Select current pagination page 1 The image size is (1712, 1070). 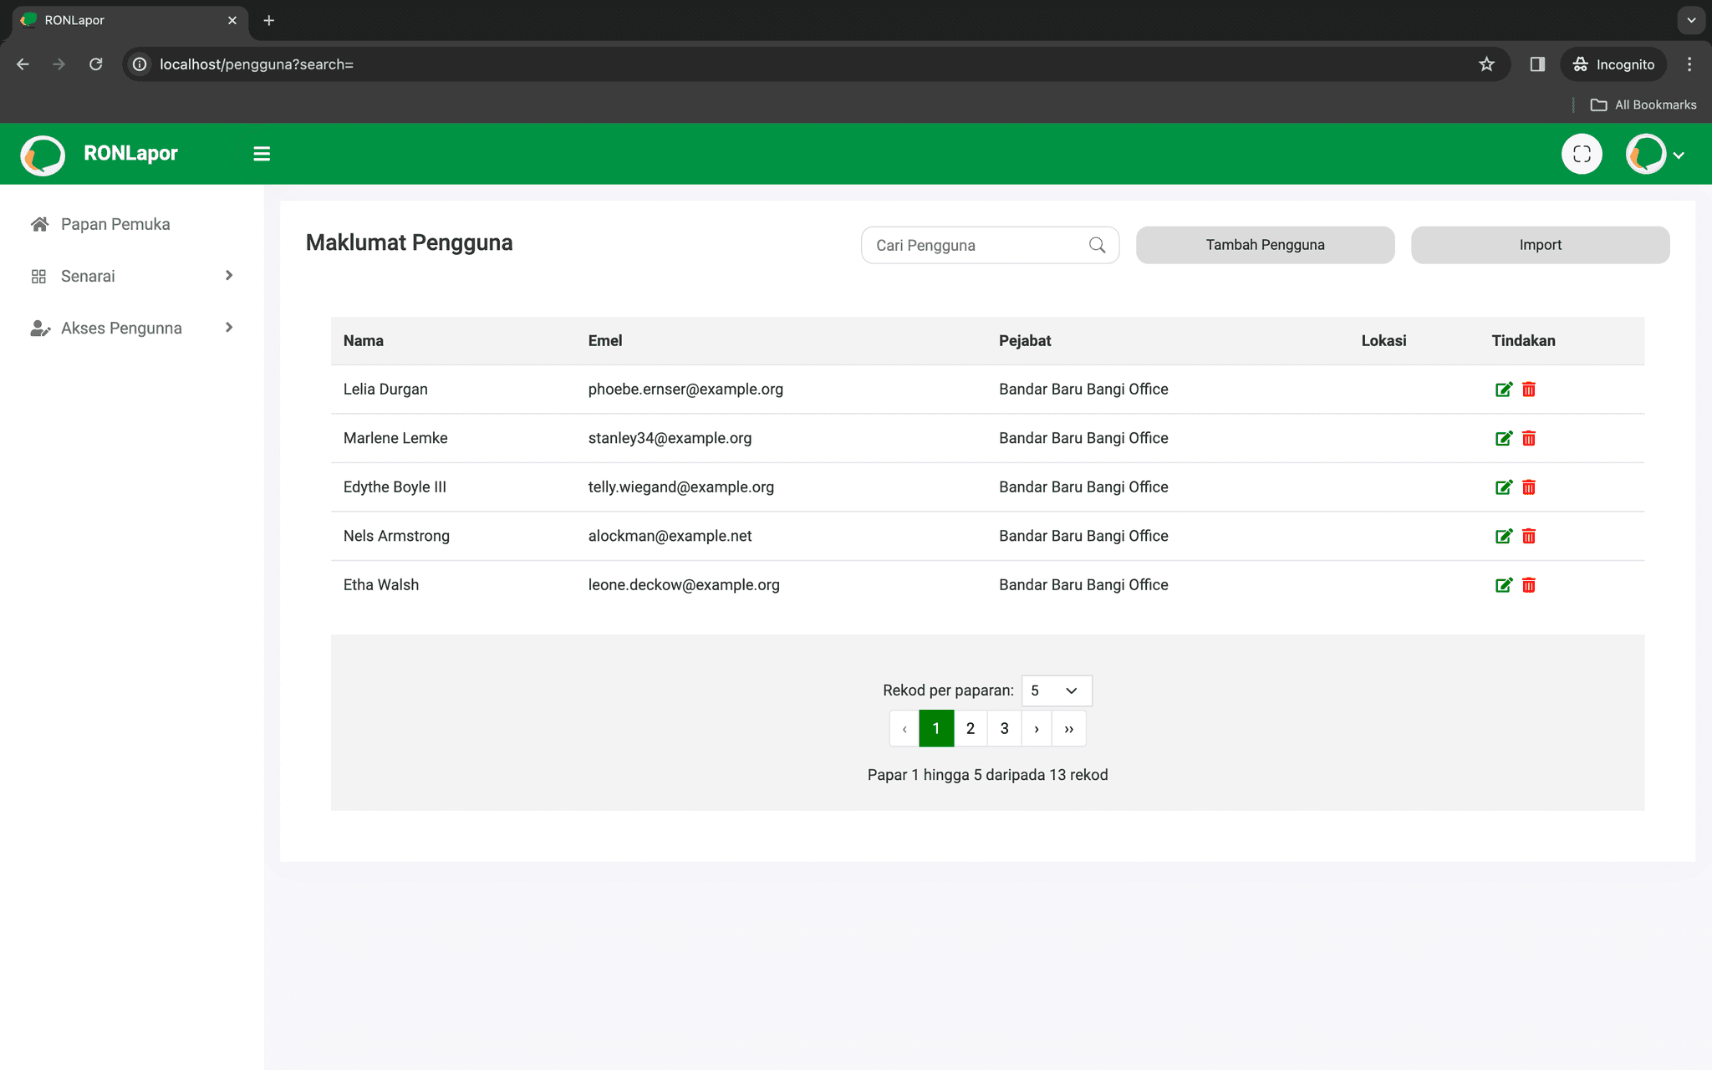coord(936,728)
